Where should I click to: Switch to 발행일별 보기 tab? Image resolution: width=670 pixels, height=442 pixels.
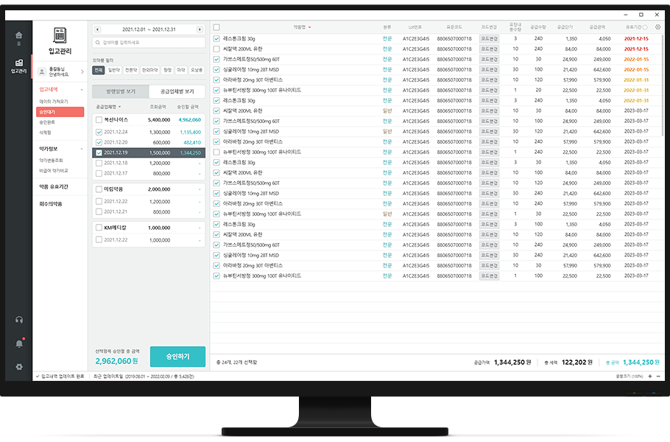coord(121,91)
